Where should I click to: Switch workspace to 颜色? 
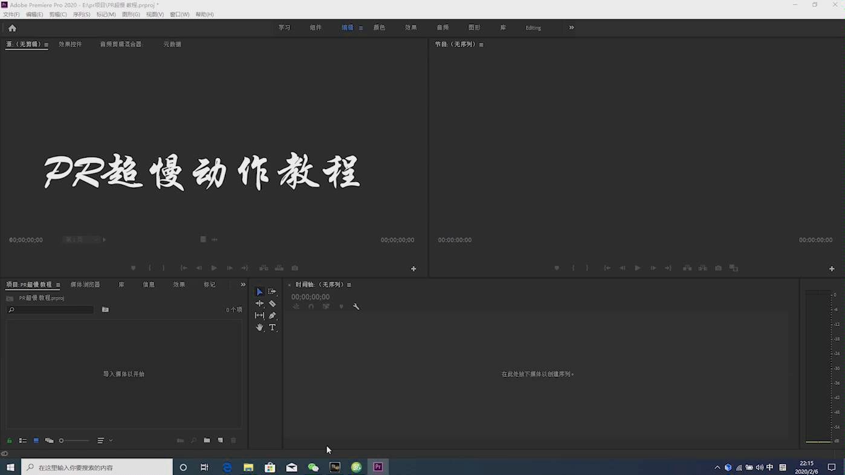380,27
